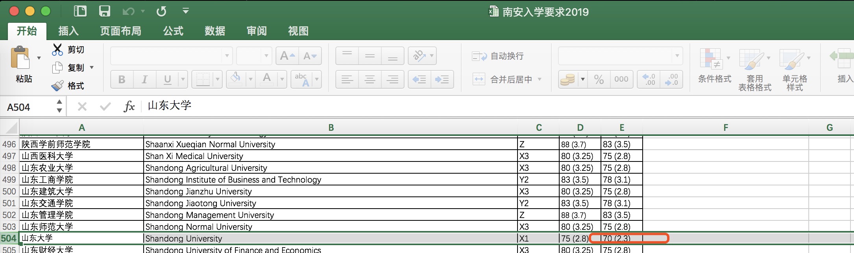Click the Name Box showing A504

[x=30, y=107]
